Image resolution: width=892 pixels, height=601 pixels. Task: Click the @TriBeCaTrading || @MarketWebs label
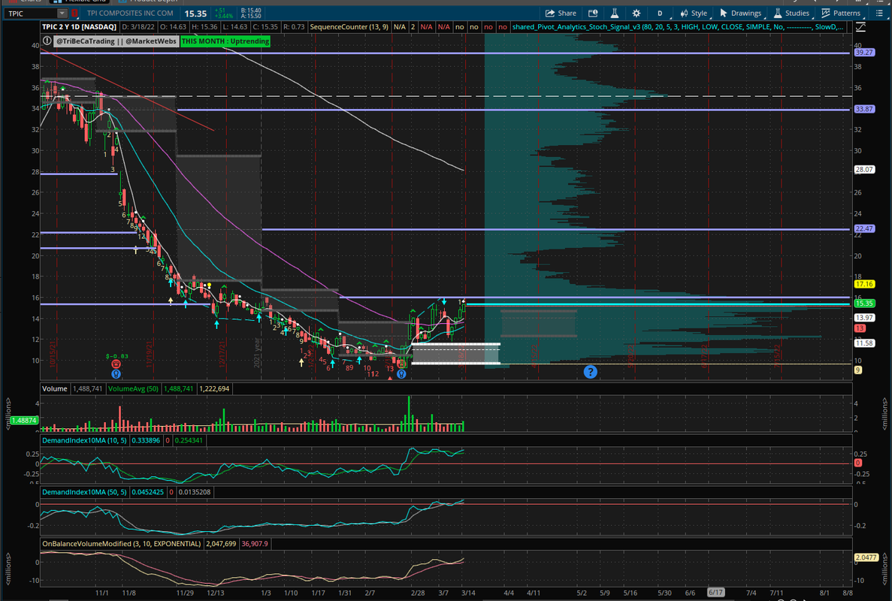coord(116,41)
